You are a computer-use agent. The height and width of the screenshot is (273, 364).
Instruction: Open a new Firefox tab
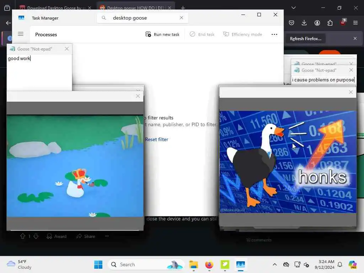(x=183, y=8)
